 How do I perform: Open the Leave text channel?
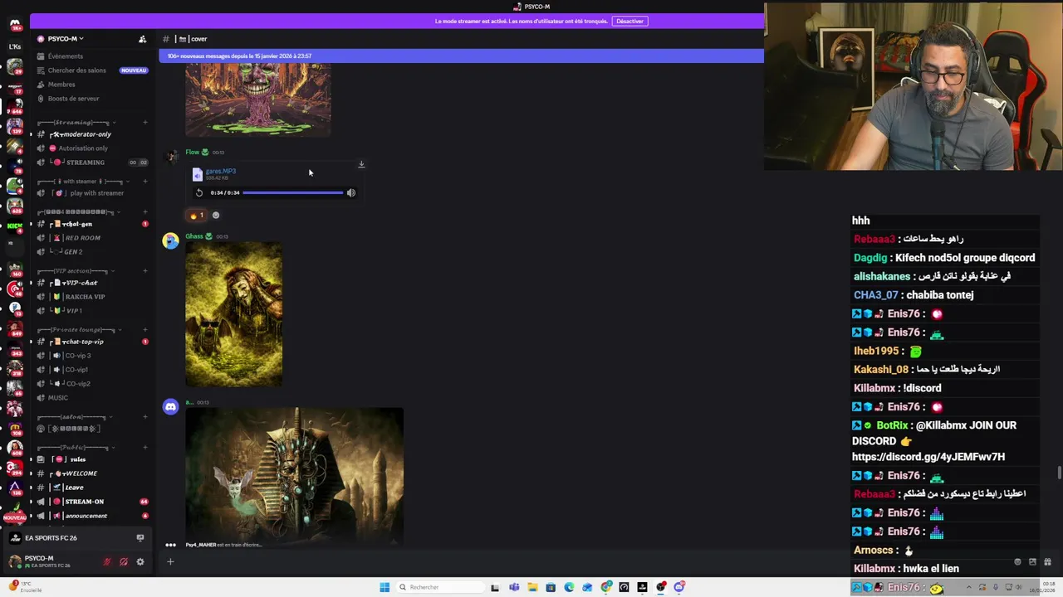pyautogui.click(x=74, y=488)
